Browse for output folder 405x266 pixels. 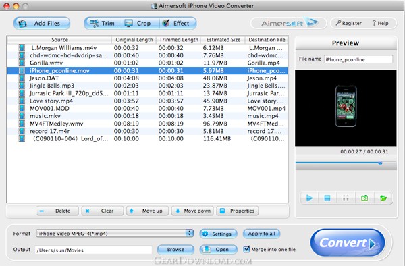[x=175, y=250]
